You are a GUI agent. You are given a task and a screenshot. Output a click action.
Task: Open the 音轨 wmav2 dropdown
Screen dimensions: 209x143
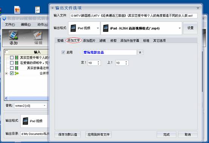(31, 106)
